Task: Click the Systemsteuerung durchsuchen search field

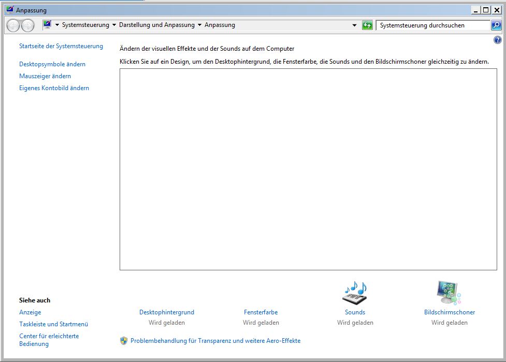Action: pos(433,25)
